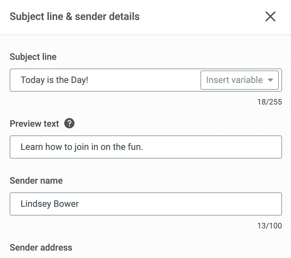Click the "Sender address" label

41,247
